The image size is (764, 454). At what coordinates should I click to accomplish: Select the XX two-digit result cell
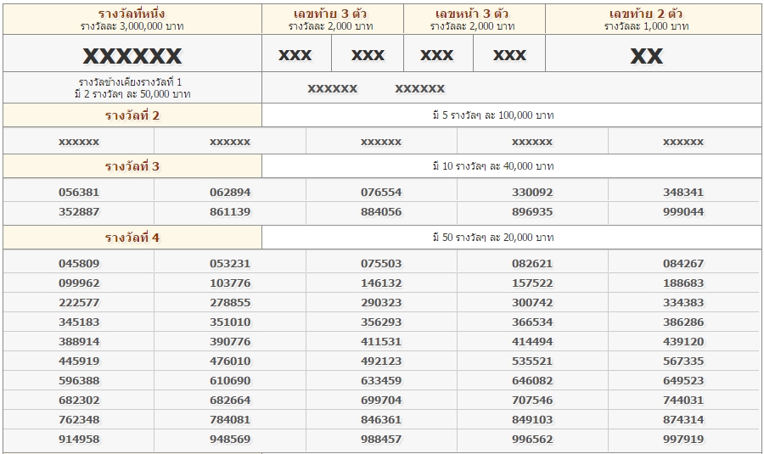click(x=647, y=55)
